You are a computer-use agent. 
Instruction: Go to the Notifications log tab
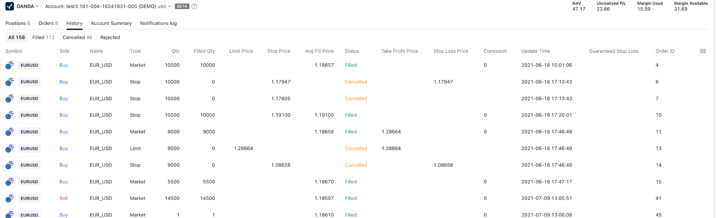tap(158, 23)
